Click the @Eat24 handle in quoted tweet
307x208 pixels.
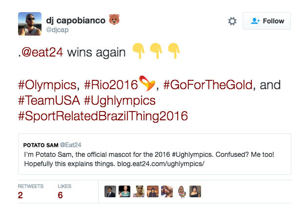[71, 145]
